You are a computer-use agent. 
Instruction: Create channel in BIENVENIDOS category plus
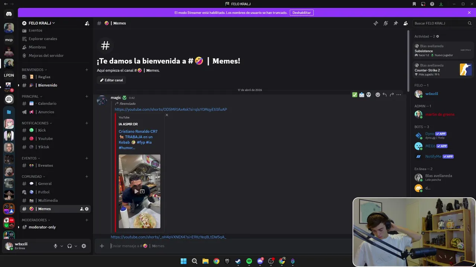click(x=87, y=70)
